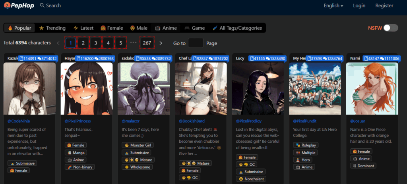The width and height of the screenshot is (407, 184).
Task: Select the Anime category tab
Action: (x=166, y=28)
